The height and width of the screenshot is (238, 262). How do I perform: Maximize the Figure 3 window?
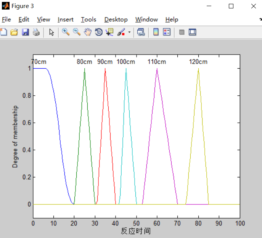click(x=231, y=6)
